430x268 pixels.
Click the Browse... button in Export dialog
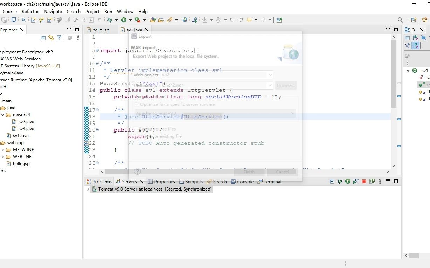point(286,85)
